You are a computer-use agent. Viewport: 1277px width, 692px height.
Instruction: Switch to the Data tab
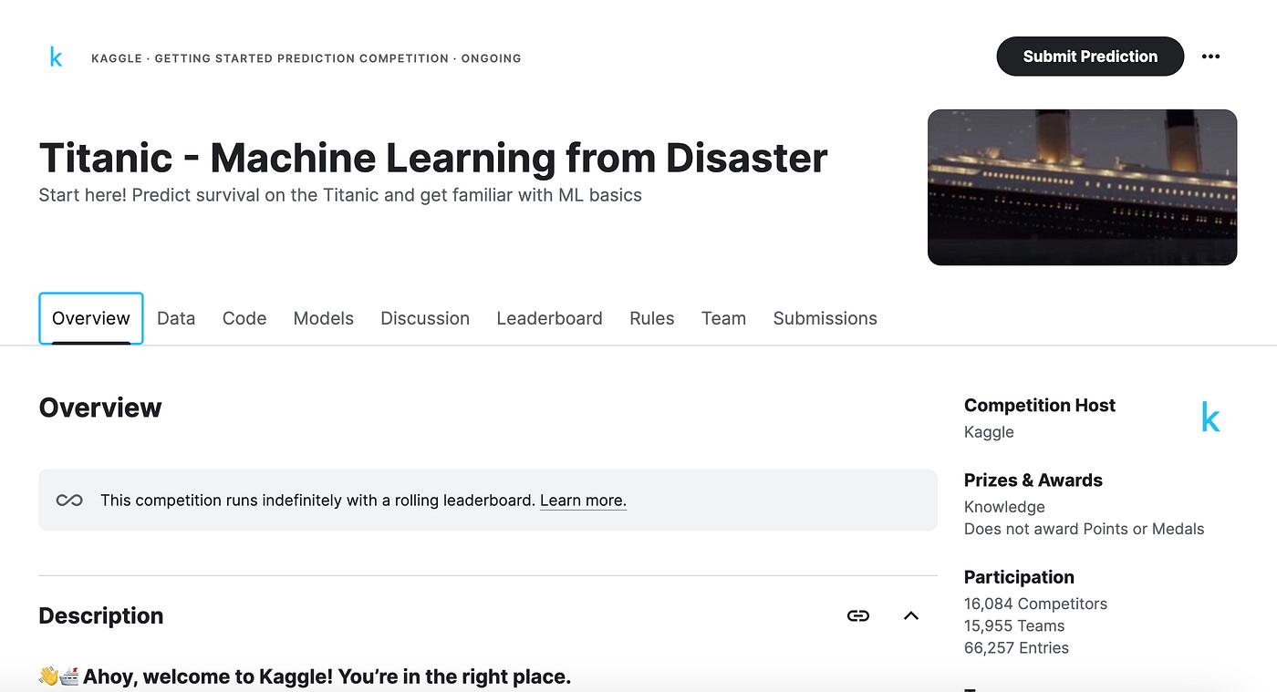click(x=176, y=318)
